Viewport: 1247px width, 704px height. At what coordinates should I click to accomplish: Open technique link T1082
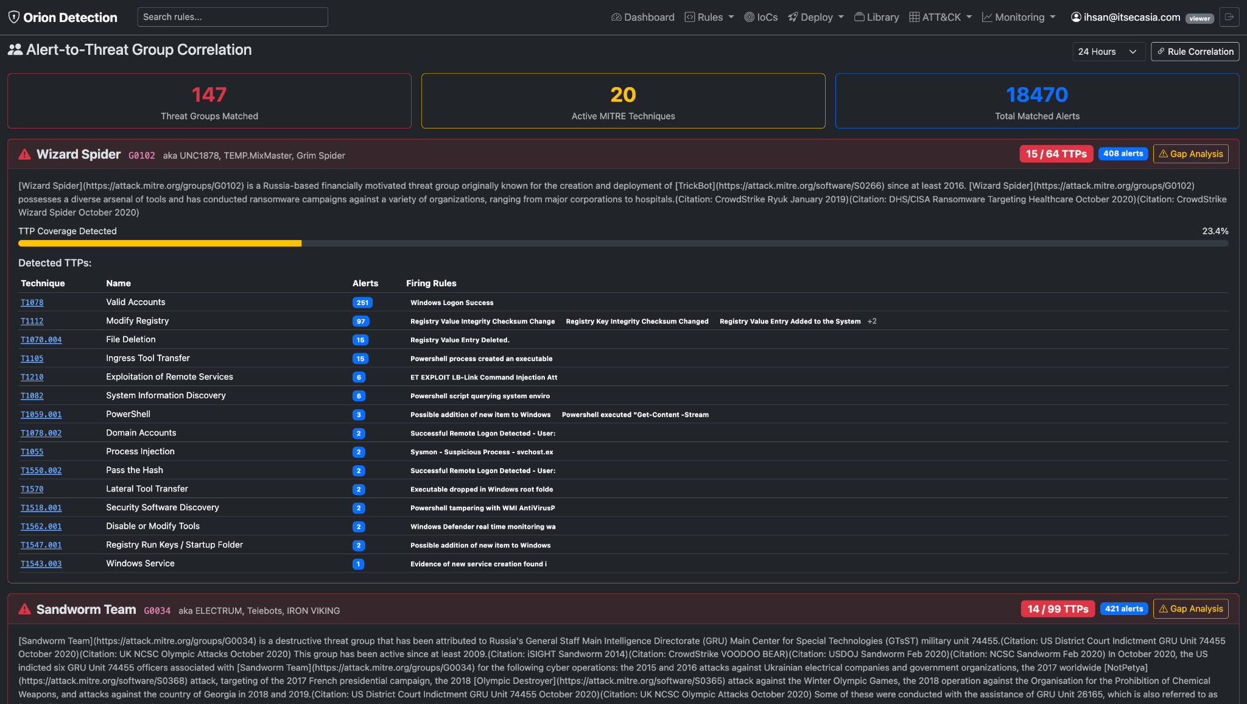click(32, 396)
